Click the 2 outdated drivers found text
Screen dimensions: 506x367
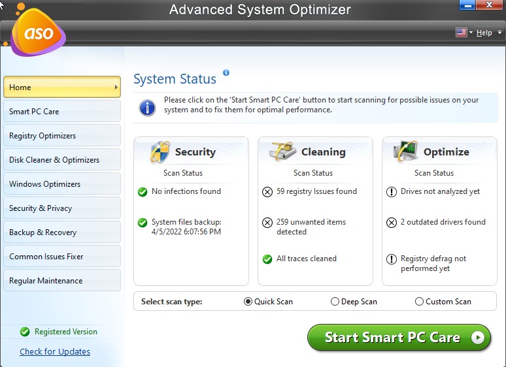point(443,222)
